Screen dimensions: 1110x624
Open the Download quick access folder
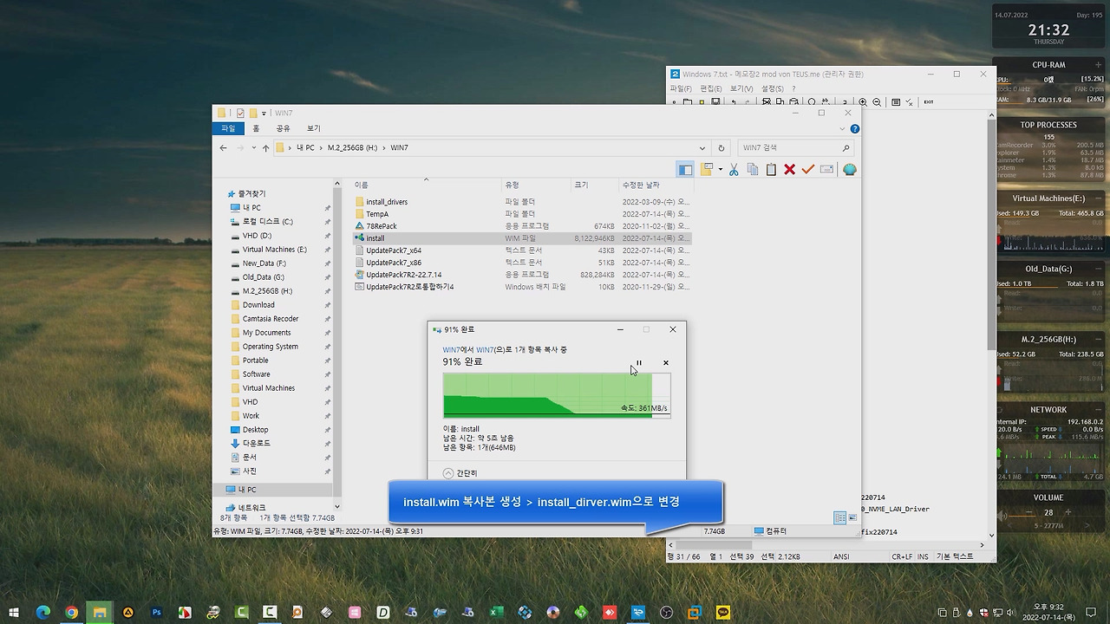(258, 305)
